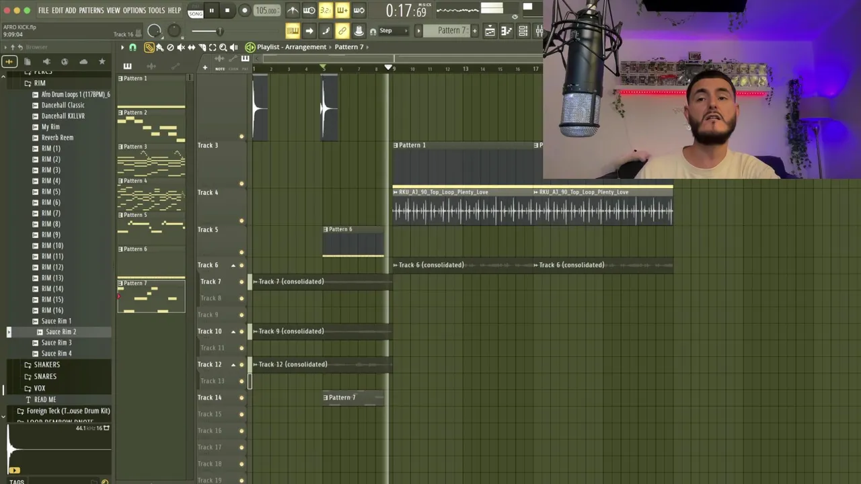Toggle loop recording button

tap(359, 10)
